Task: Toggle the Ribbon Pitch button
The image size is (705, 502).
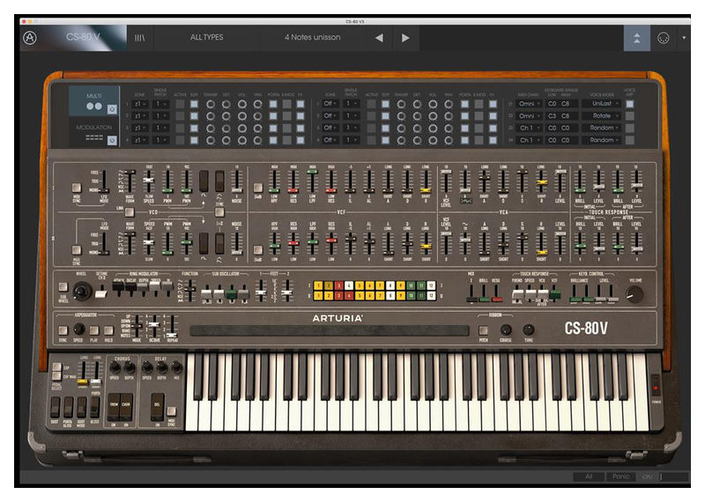Action: [483, 330]
